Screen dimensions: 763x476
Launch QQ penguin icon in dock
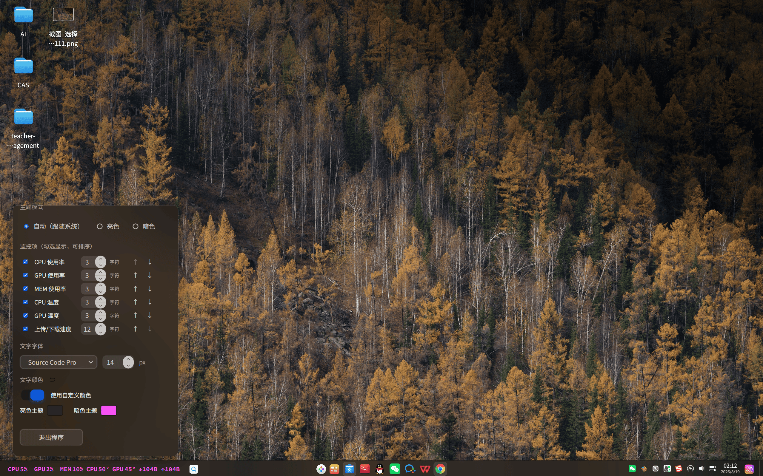[x=380, y=469]
